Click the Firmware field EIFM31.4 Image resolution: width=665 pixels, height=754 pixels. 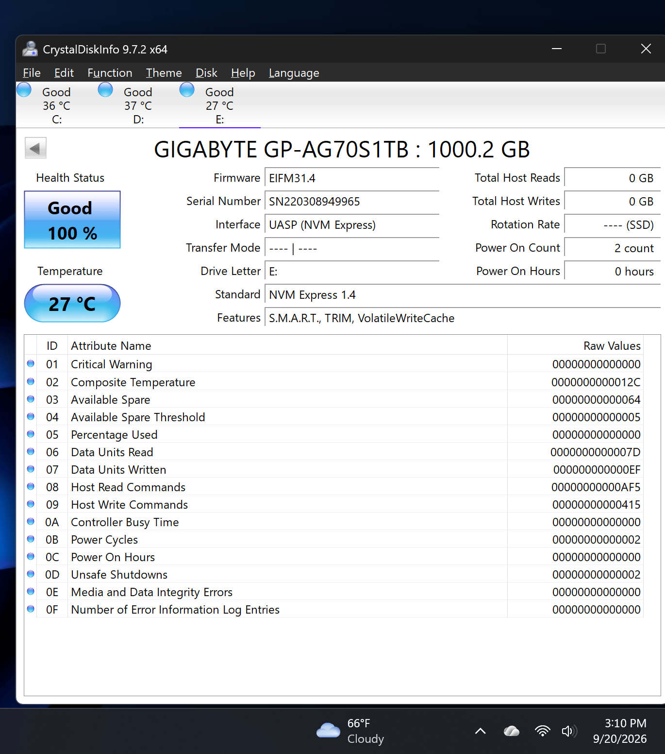point(352,178)
